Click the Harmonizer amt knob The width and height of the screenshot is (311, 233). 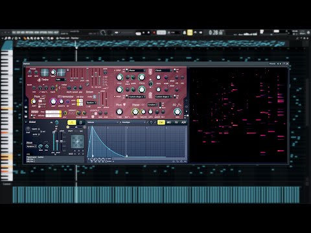point(53,102)
